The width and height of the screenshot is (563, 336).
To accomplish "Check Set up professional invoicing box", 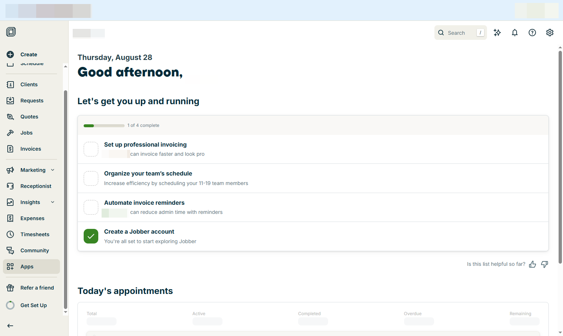I will (91, 149).
